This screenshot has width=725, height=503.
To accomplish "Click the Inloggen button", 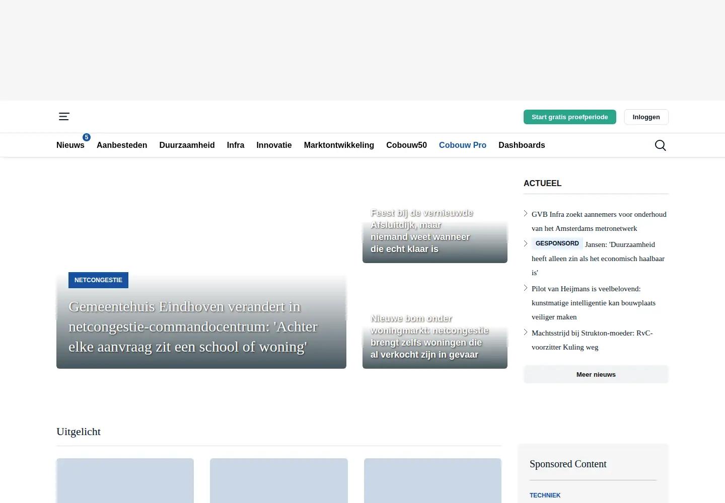I will tap(646, 117).
